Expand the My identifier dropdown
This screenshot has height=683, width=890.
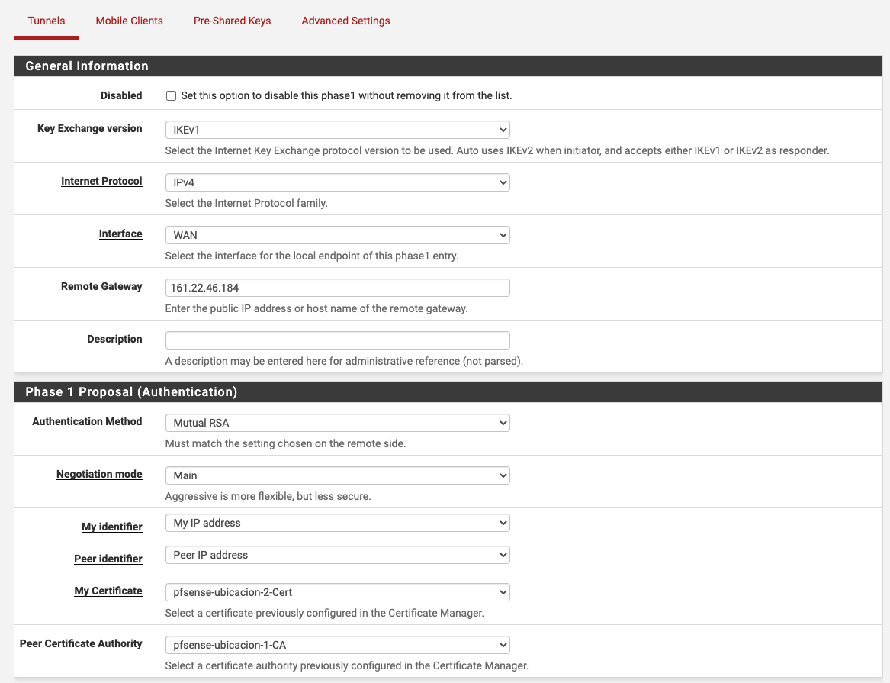(x=338, y=523)
